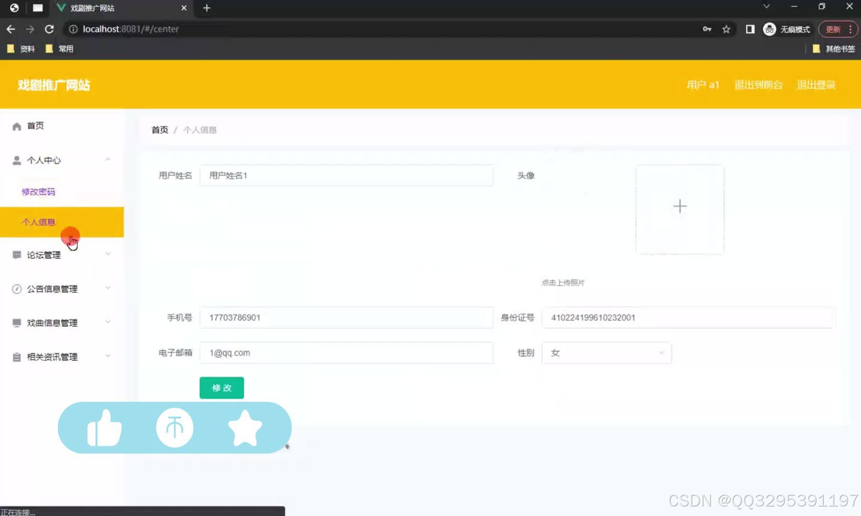Go back with the browser back arrow
Viewport: 861px width, 516px height.
tap(11, 29)
